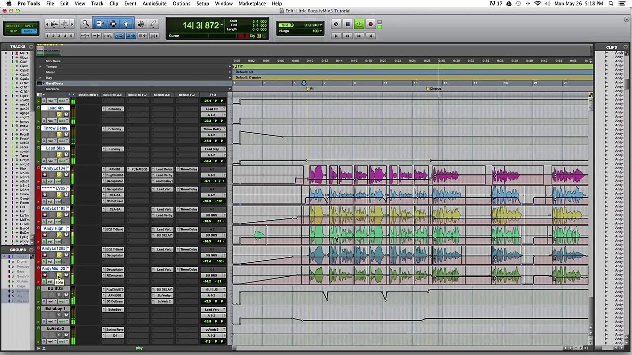This screenshot has height=355, width=632.
Task: Select the Scrubber speaker tool
Action: [x=141, y=24]
